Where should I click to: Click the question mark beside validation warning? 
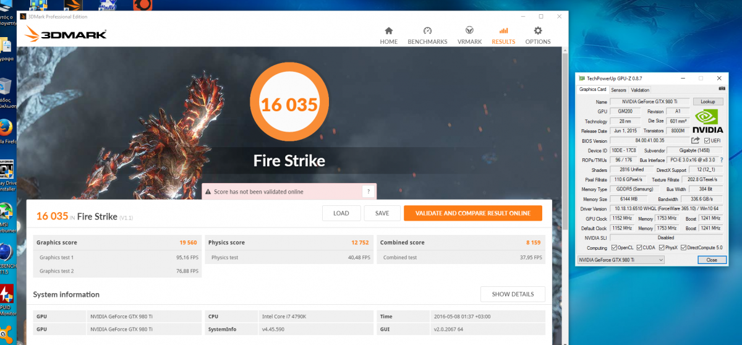point(368,192)
